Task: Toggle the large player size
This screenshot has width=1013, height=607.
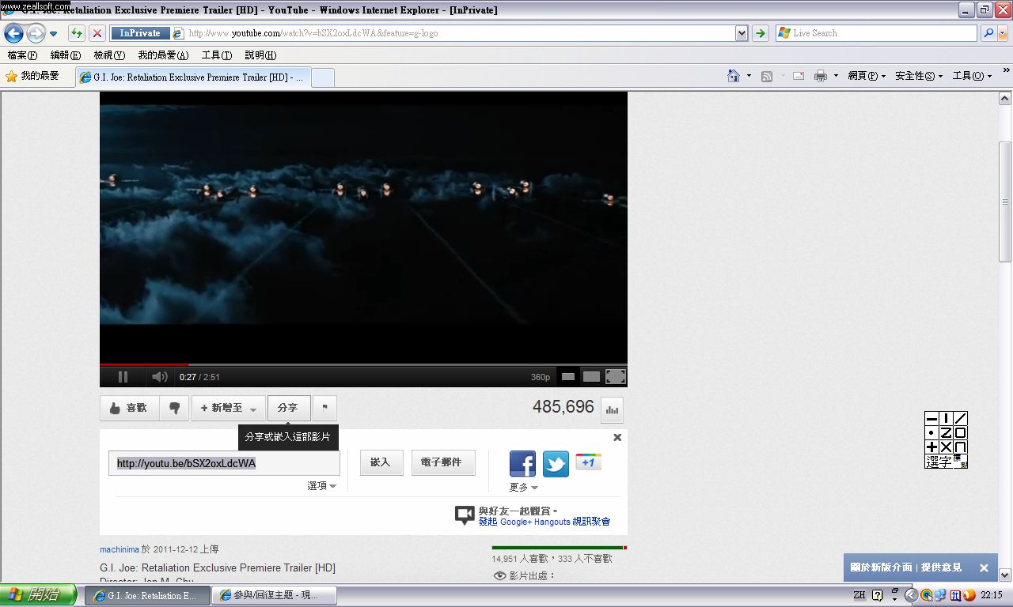Action: coord(591,377)
